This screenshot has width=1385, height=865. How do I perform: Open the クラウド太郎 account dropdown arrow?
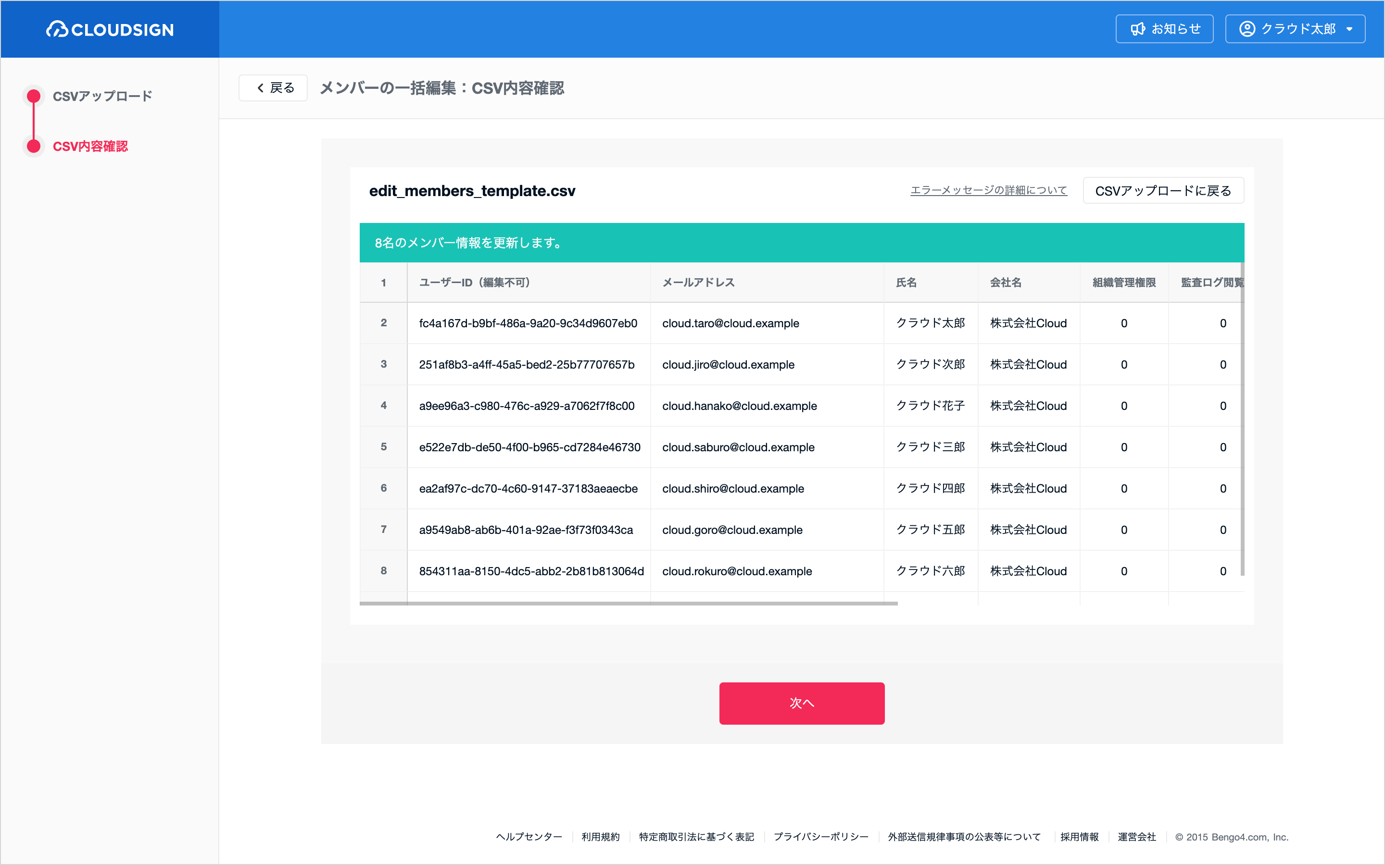(x=1349, y=29)
